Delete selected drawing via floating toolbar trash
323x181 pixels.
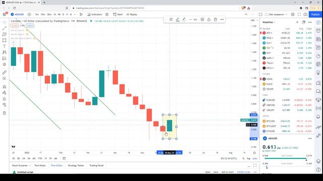[216, 19]
